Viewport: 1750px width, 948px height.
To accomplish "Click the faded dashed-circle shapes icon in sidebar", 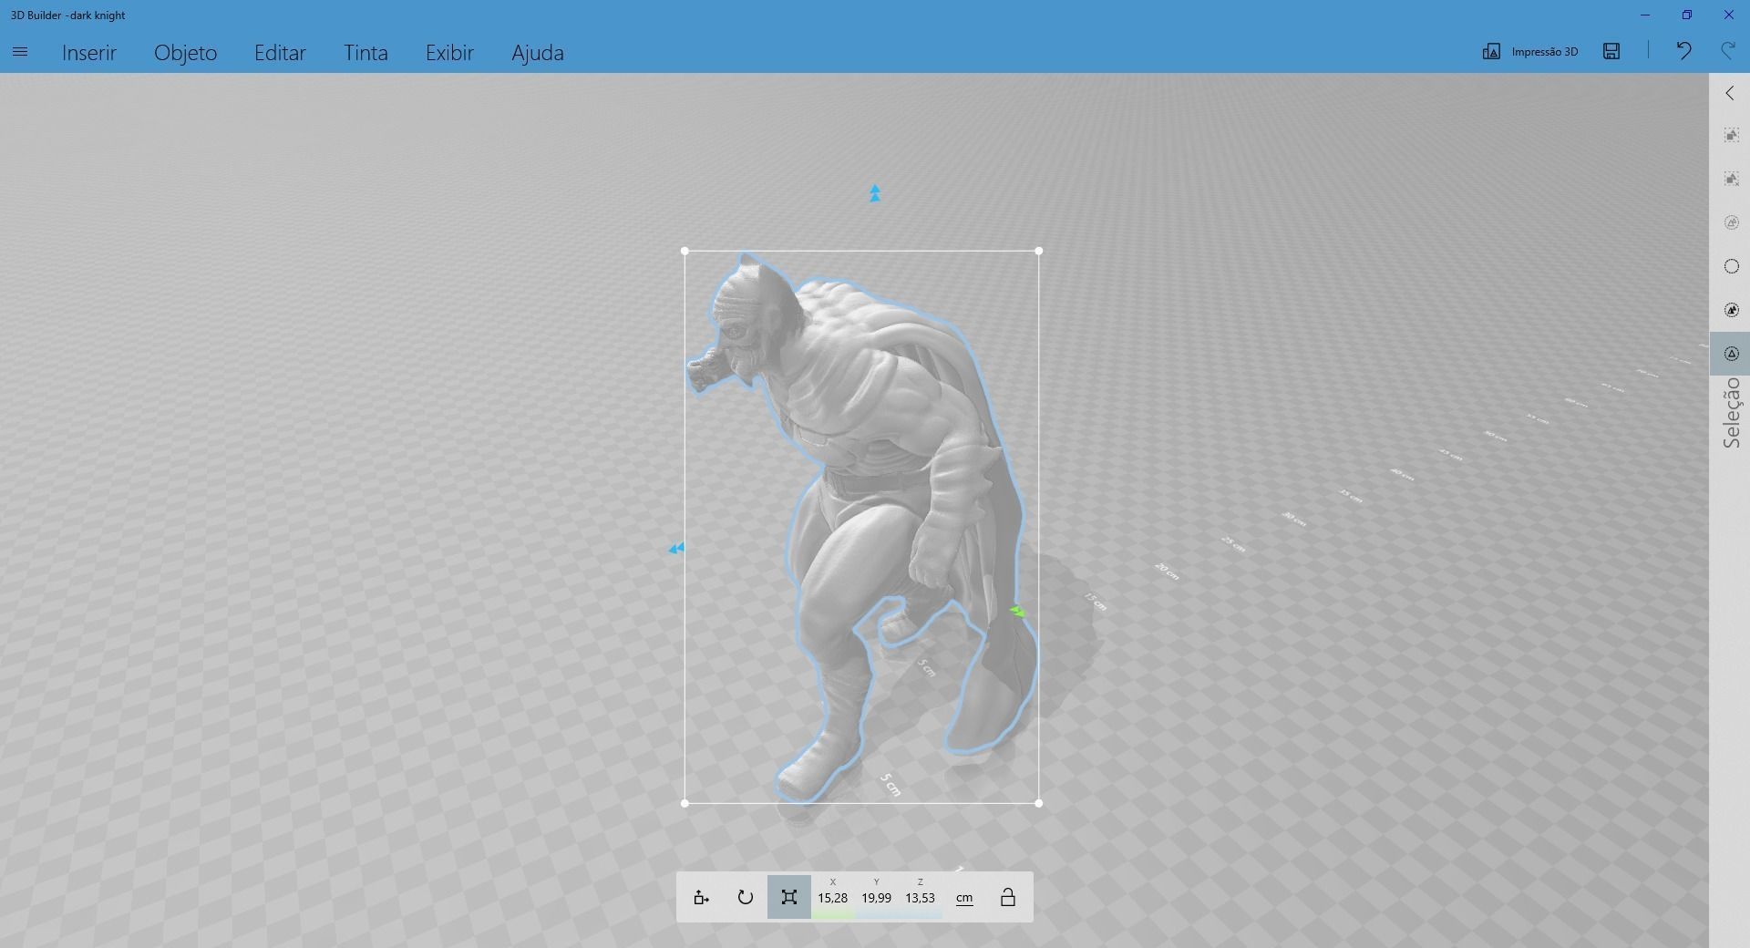I will [x=1732, y=222].
